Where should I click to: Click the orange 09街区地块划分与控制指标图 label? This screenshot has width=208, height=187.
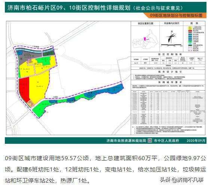(176, 15)
